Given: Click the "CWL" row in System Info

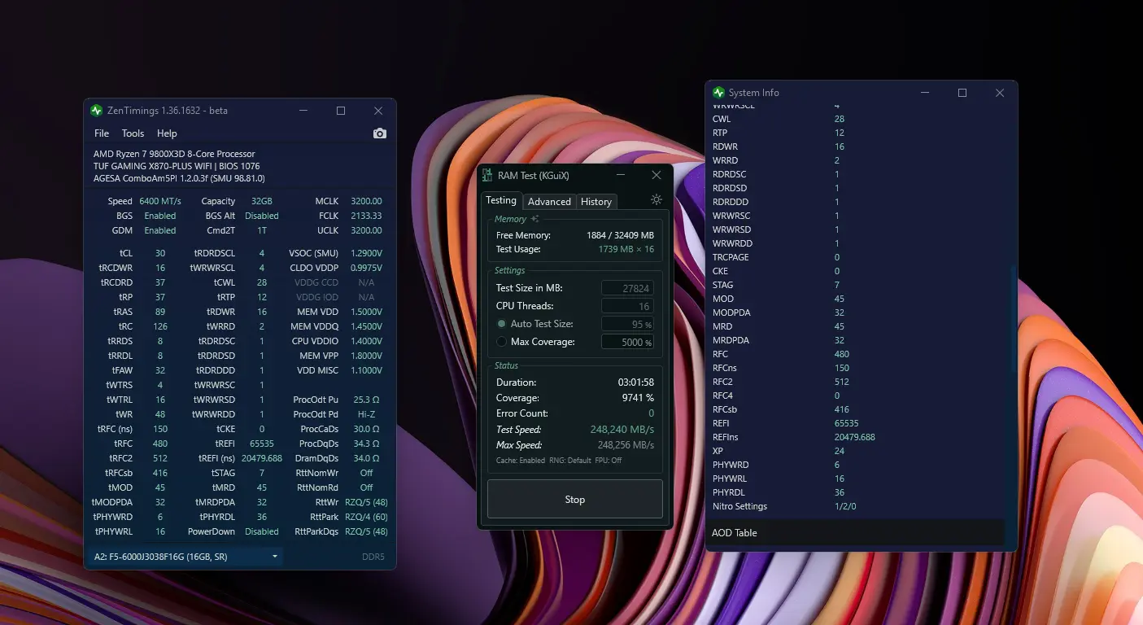Looking at the screenshot, I should coord(855,119).
